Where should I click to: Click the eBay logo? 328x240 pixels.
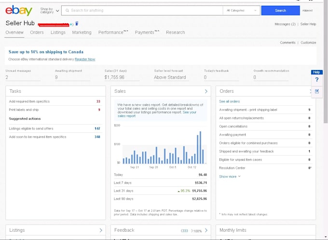[x=19, y=11]
